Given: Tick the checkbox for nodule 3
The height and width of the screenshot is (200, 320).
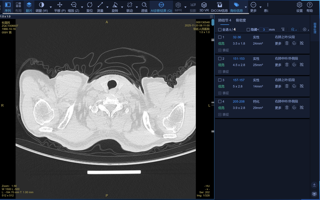Looking at the screenshot, I should (x=220, y=80).
